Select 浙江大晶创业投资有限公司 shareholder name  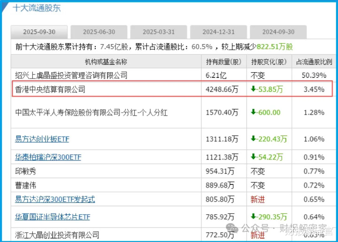pos(57,235)
